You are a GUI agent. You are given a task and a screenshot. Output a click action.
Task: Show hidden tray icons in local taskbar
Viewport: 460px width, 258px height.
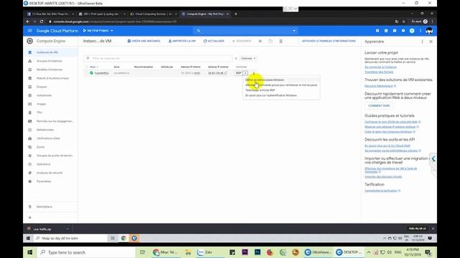(369, 252)
